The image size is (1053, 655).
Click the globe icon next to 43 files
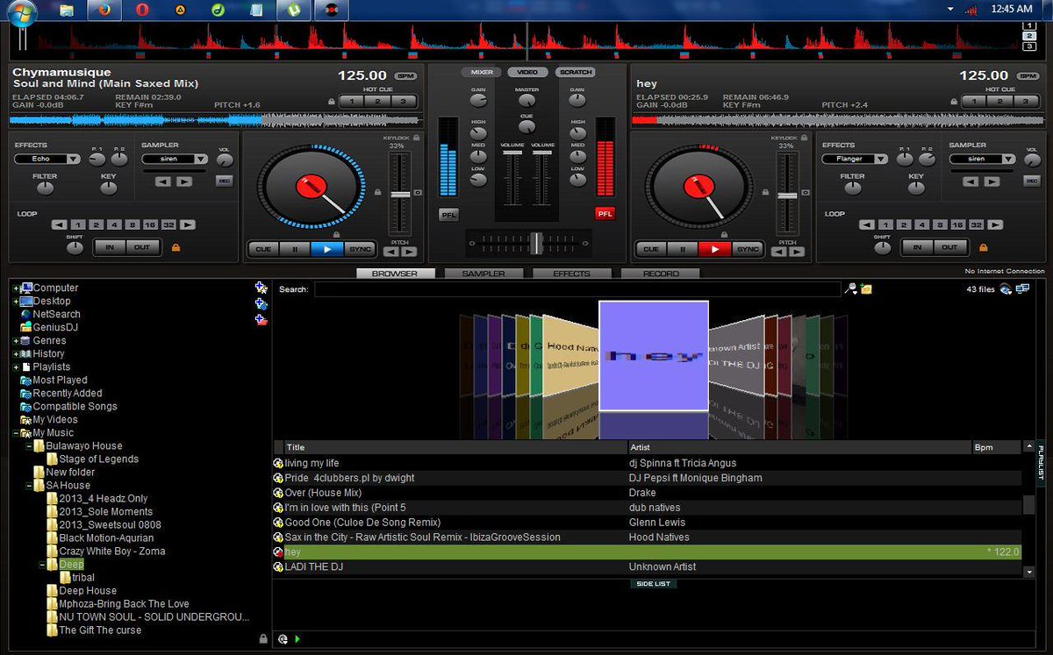click(x=1006, y=288)
